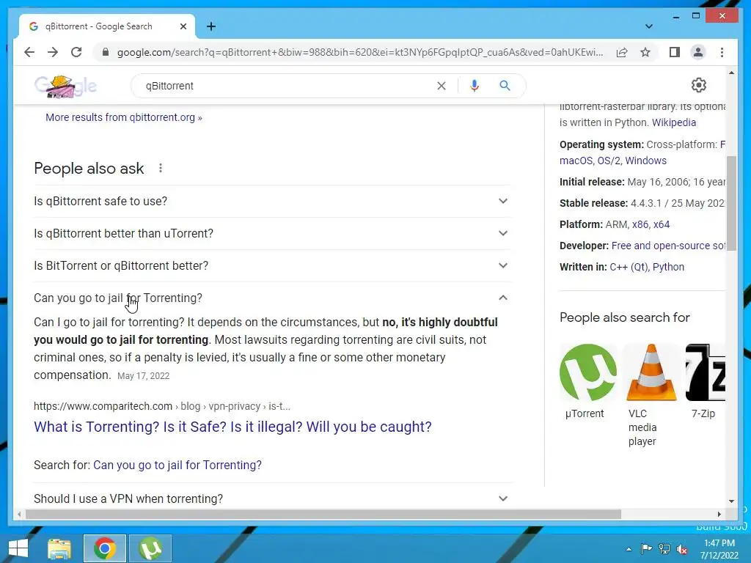Bookmark this page with the star icon

click(x=645, y=52)
